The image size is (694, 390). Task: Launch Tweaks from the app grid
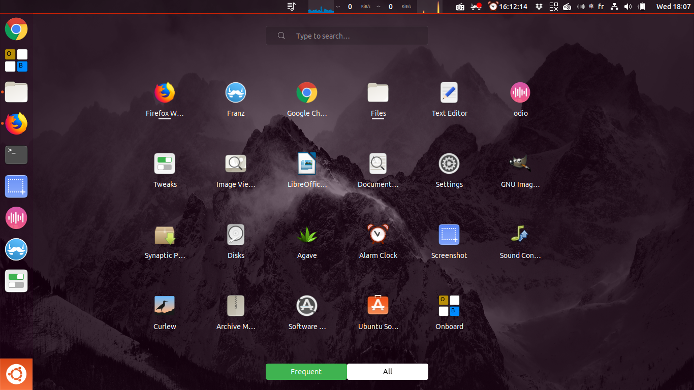tap(165, 171)
